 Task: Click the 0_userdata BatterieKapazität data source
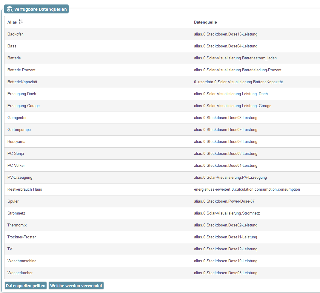click(239, 82)
